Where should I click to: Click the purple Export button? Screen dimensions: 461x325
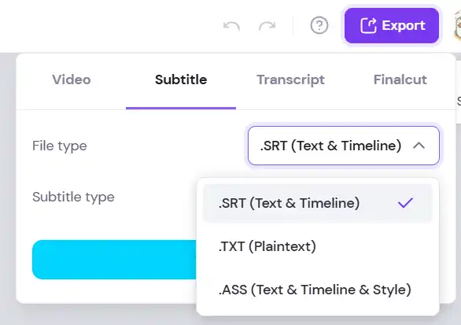pos(392,26)
